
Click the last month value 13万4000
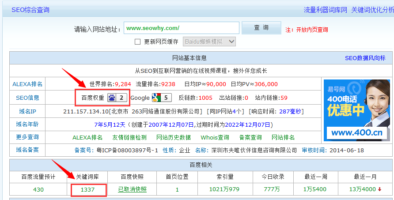[x=363, y=189]
